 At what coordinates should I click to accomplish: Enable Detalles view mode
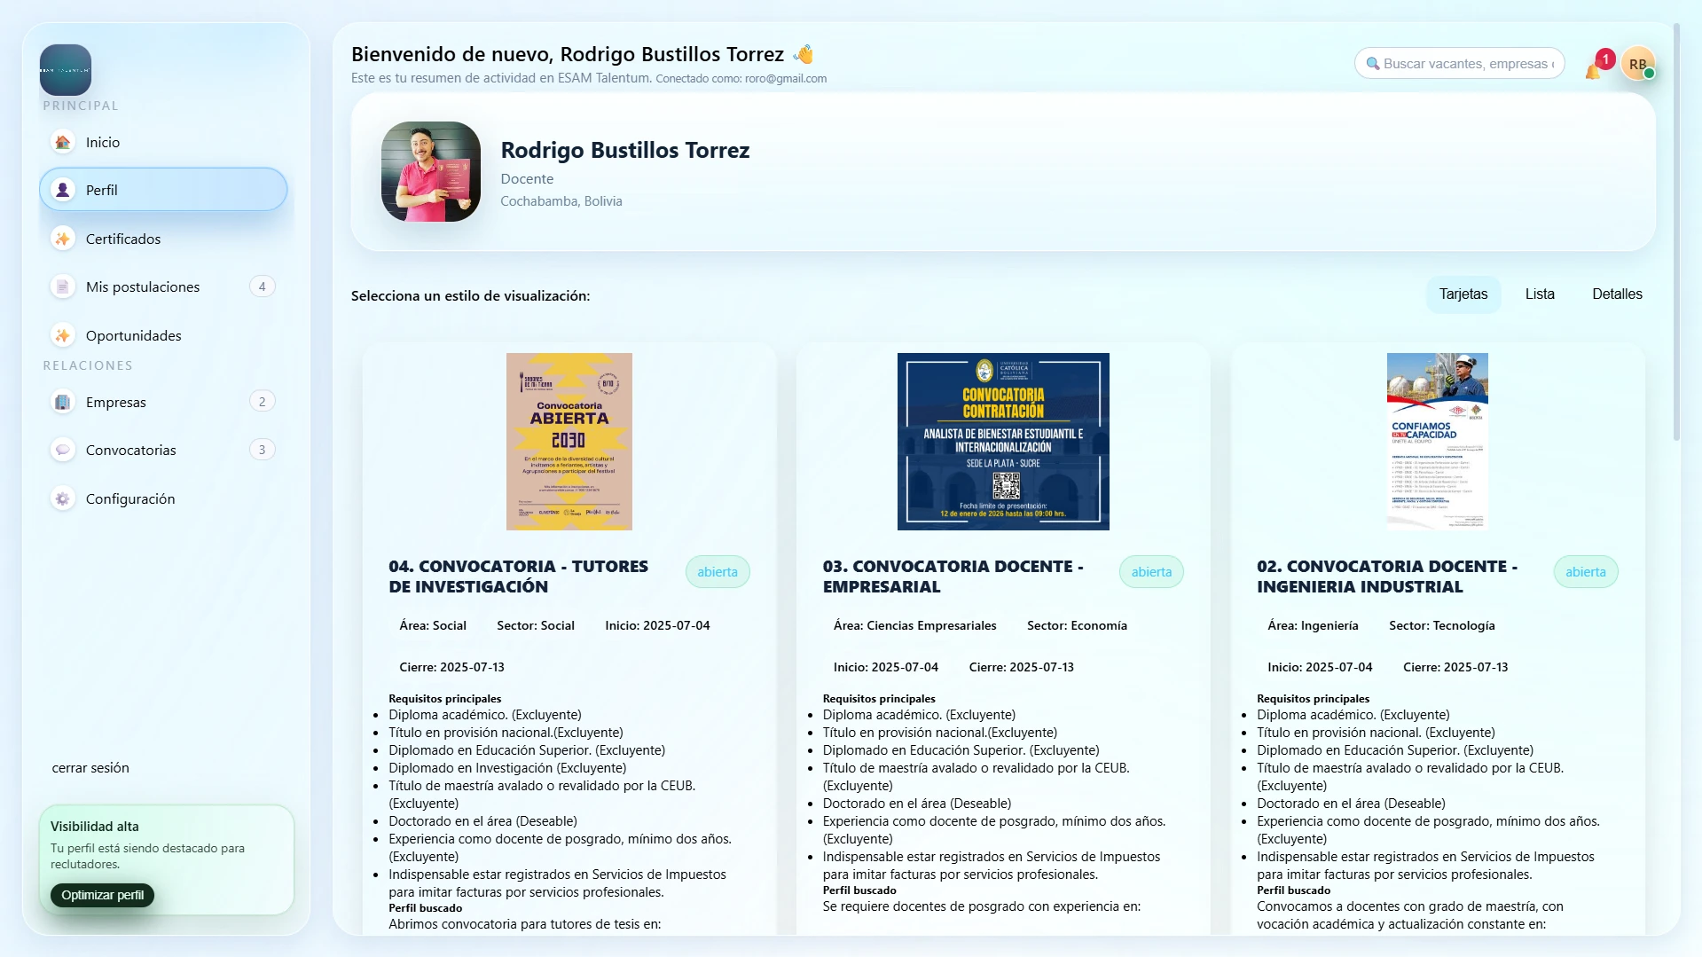(1617, 294)
